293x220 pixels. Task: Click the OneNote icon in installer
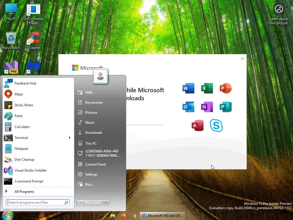tap(207, 107)
